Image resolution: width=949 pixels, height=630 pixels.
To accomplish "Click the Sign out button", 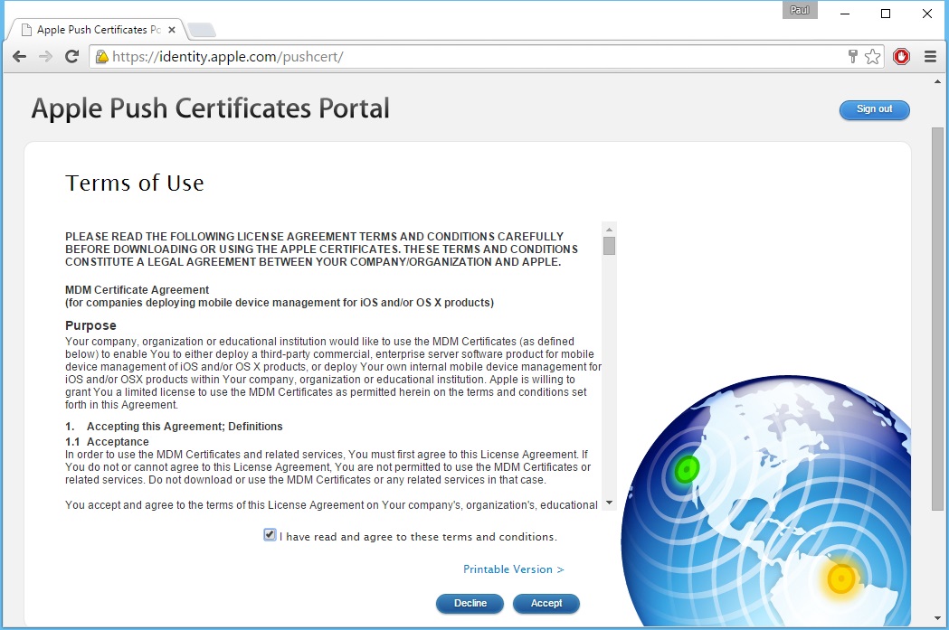I will (x=874, y=109).
